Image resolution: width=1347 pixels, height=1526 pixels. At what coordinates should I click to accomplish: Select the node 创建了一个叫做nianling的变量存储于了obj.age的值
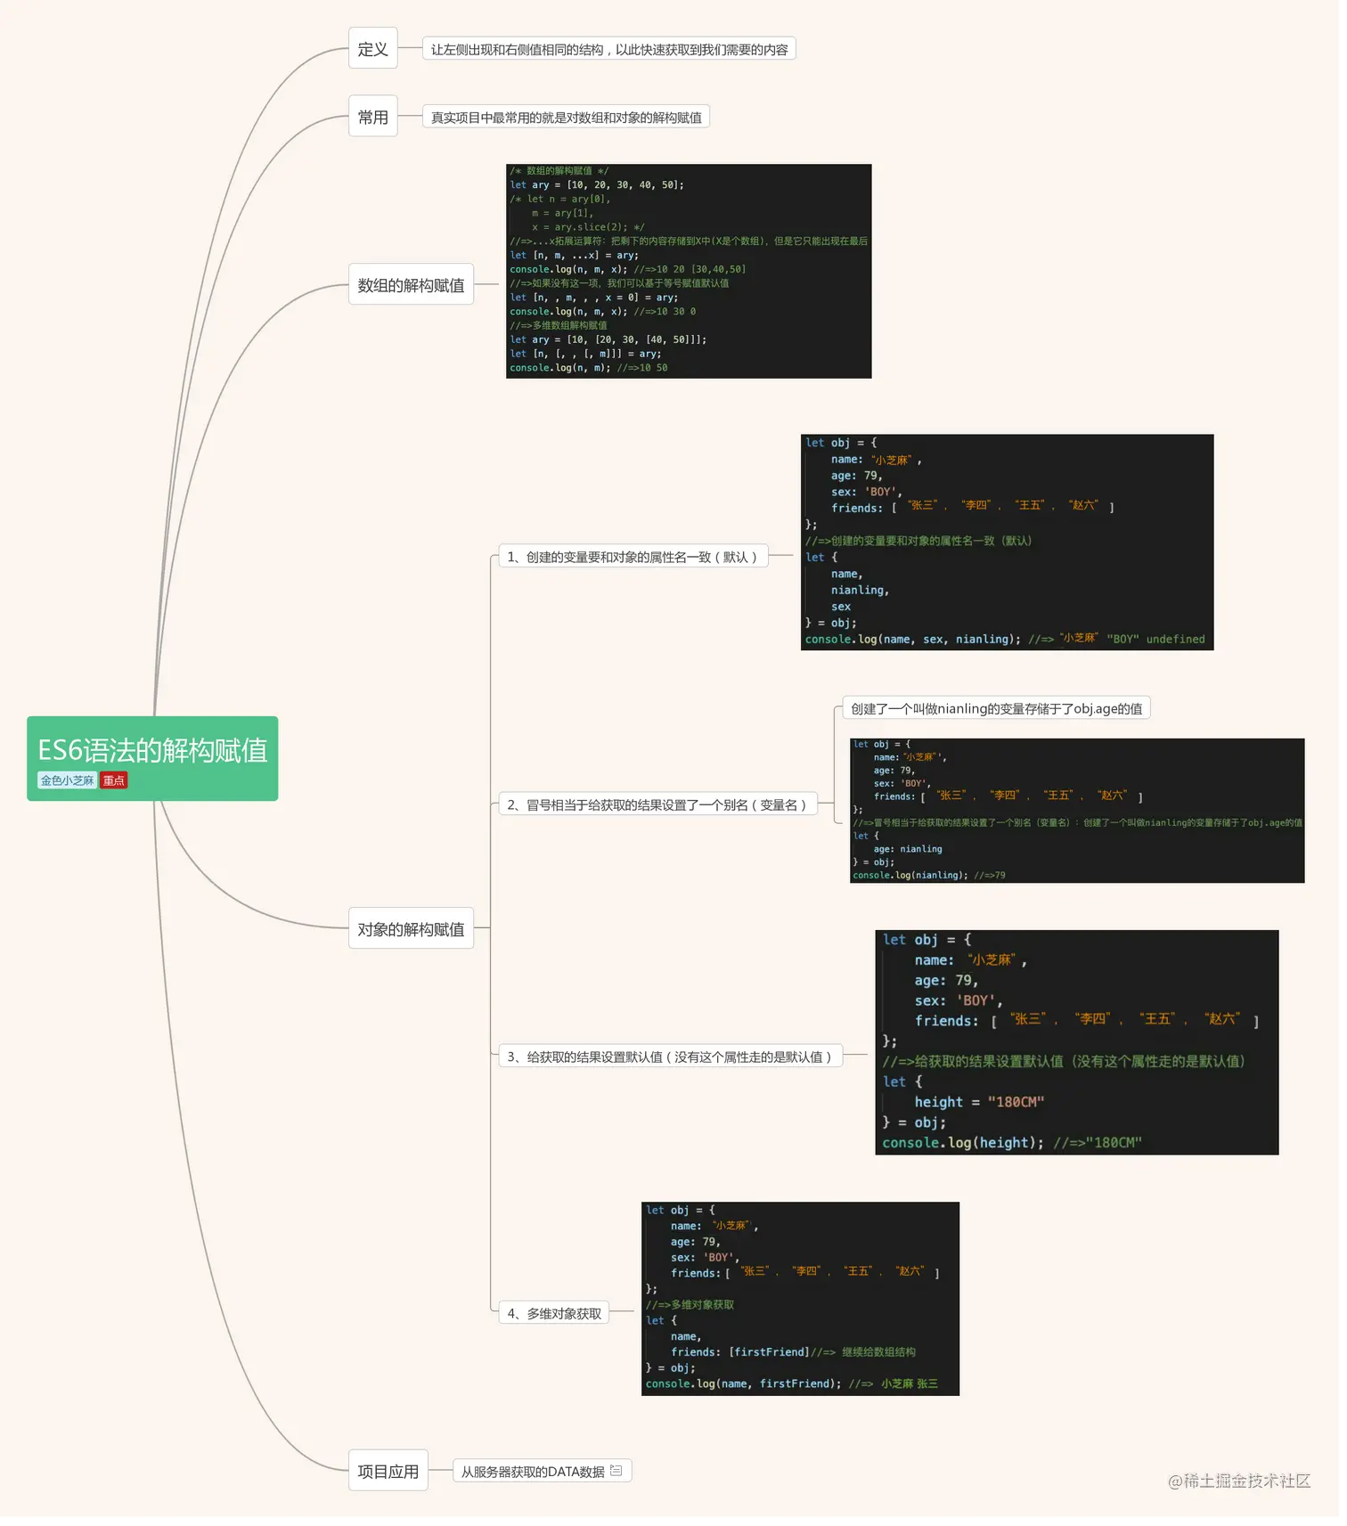point(996,708)
